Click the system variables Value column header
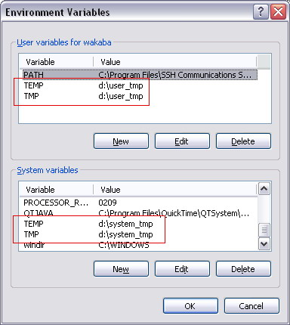This screenshot has height=325, width=290. (175, 190)
